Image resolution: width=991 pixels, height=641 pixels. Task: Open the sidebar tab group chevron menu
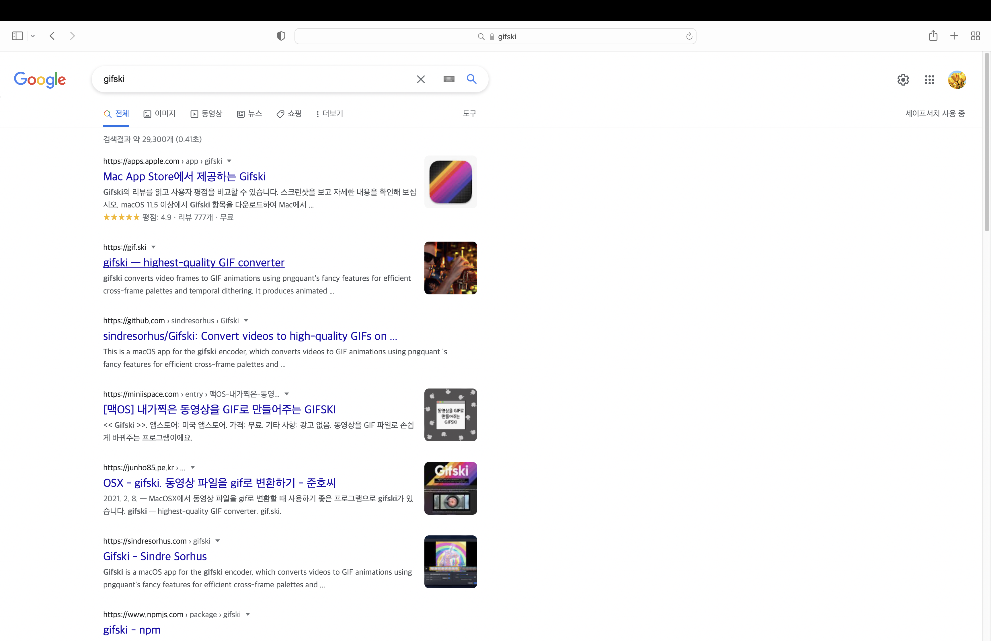pyautogui.click(x=33, y=36)
